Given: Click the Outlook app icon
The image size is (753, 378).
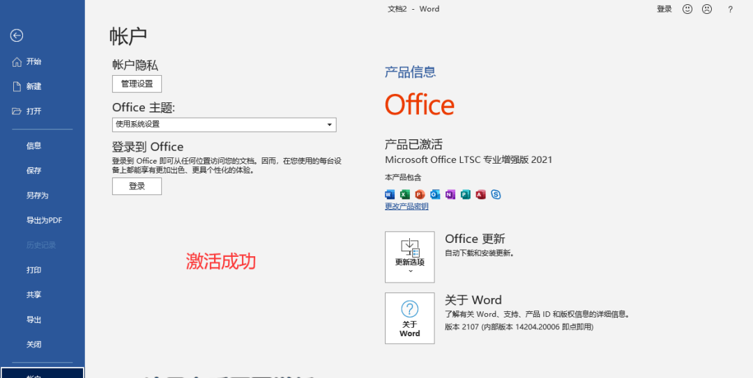Looking at the screenshot, I should coord(435,194).
